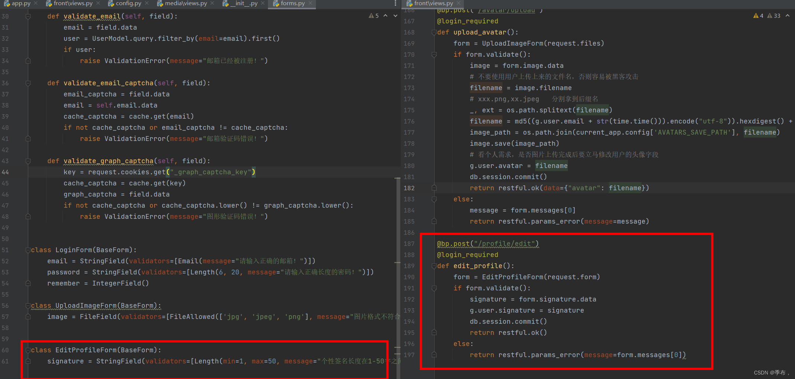This screenshot has width=795, height=379.
Task: Click the UploadImageForm class name on line 56
Action: click(86, 306)
